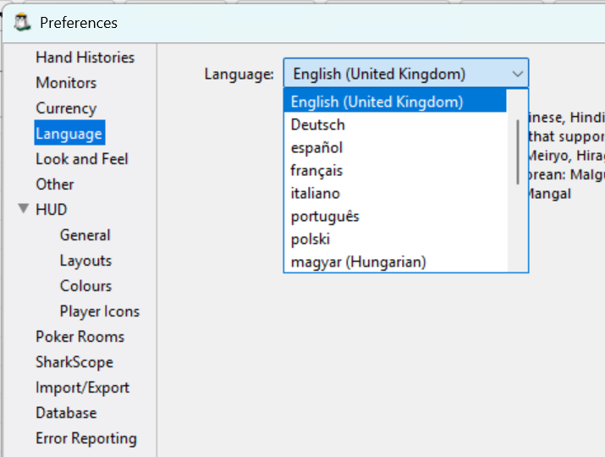Collapse the HUD tree section
605x457 pixels.
24,209
